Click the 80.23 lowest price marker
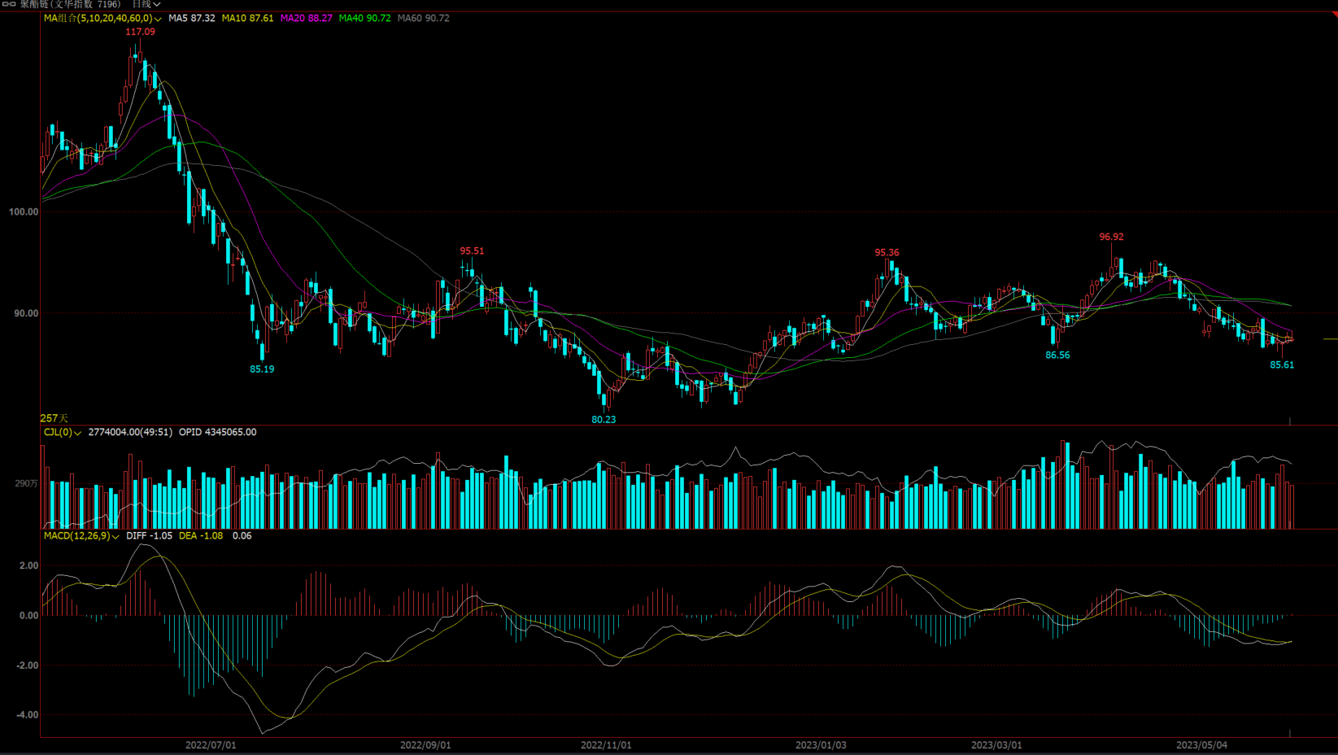The width and height of the screenshot is (1338, 755). (x=604, y=420)
